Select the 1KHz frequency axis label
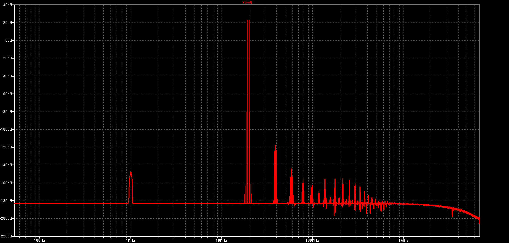This screenshot has width=509, height=243. pyautogui.click(x=130, y=240)
